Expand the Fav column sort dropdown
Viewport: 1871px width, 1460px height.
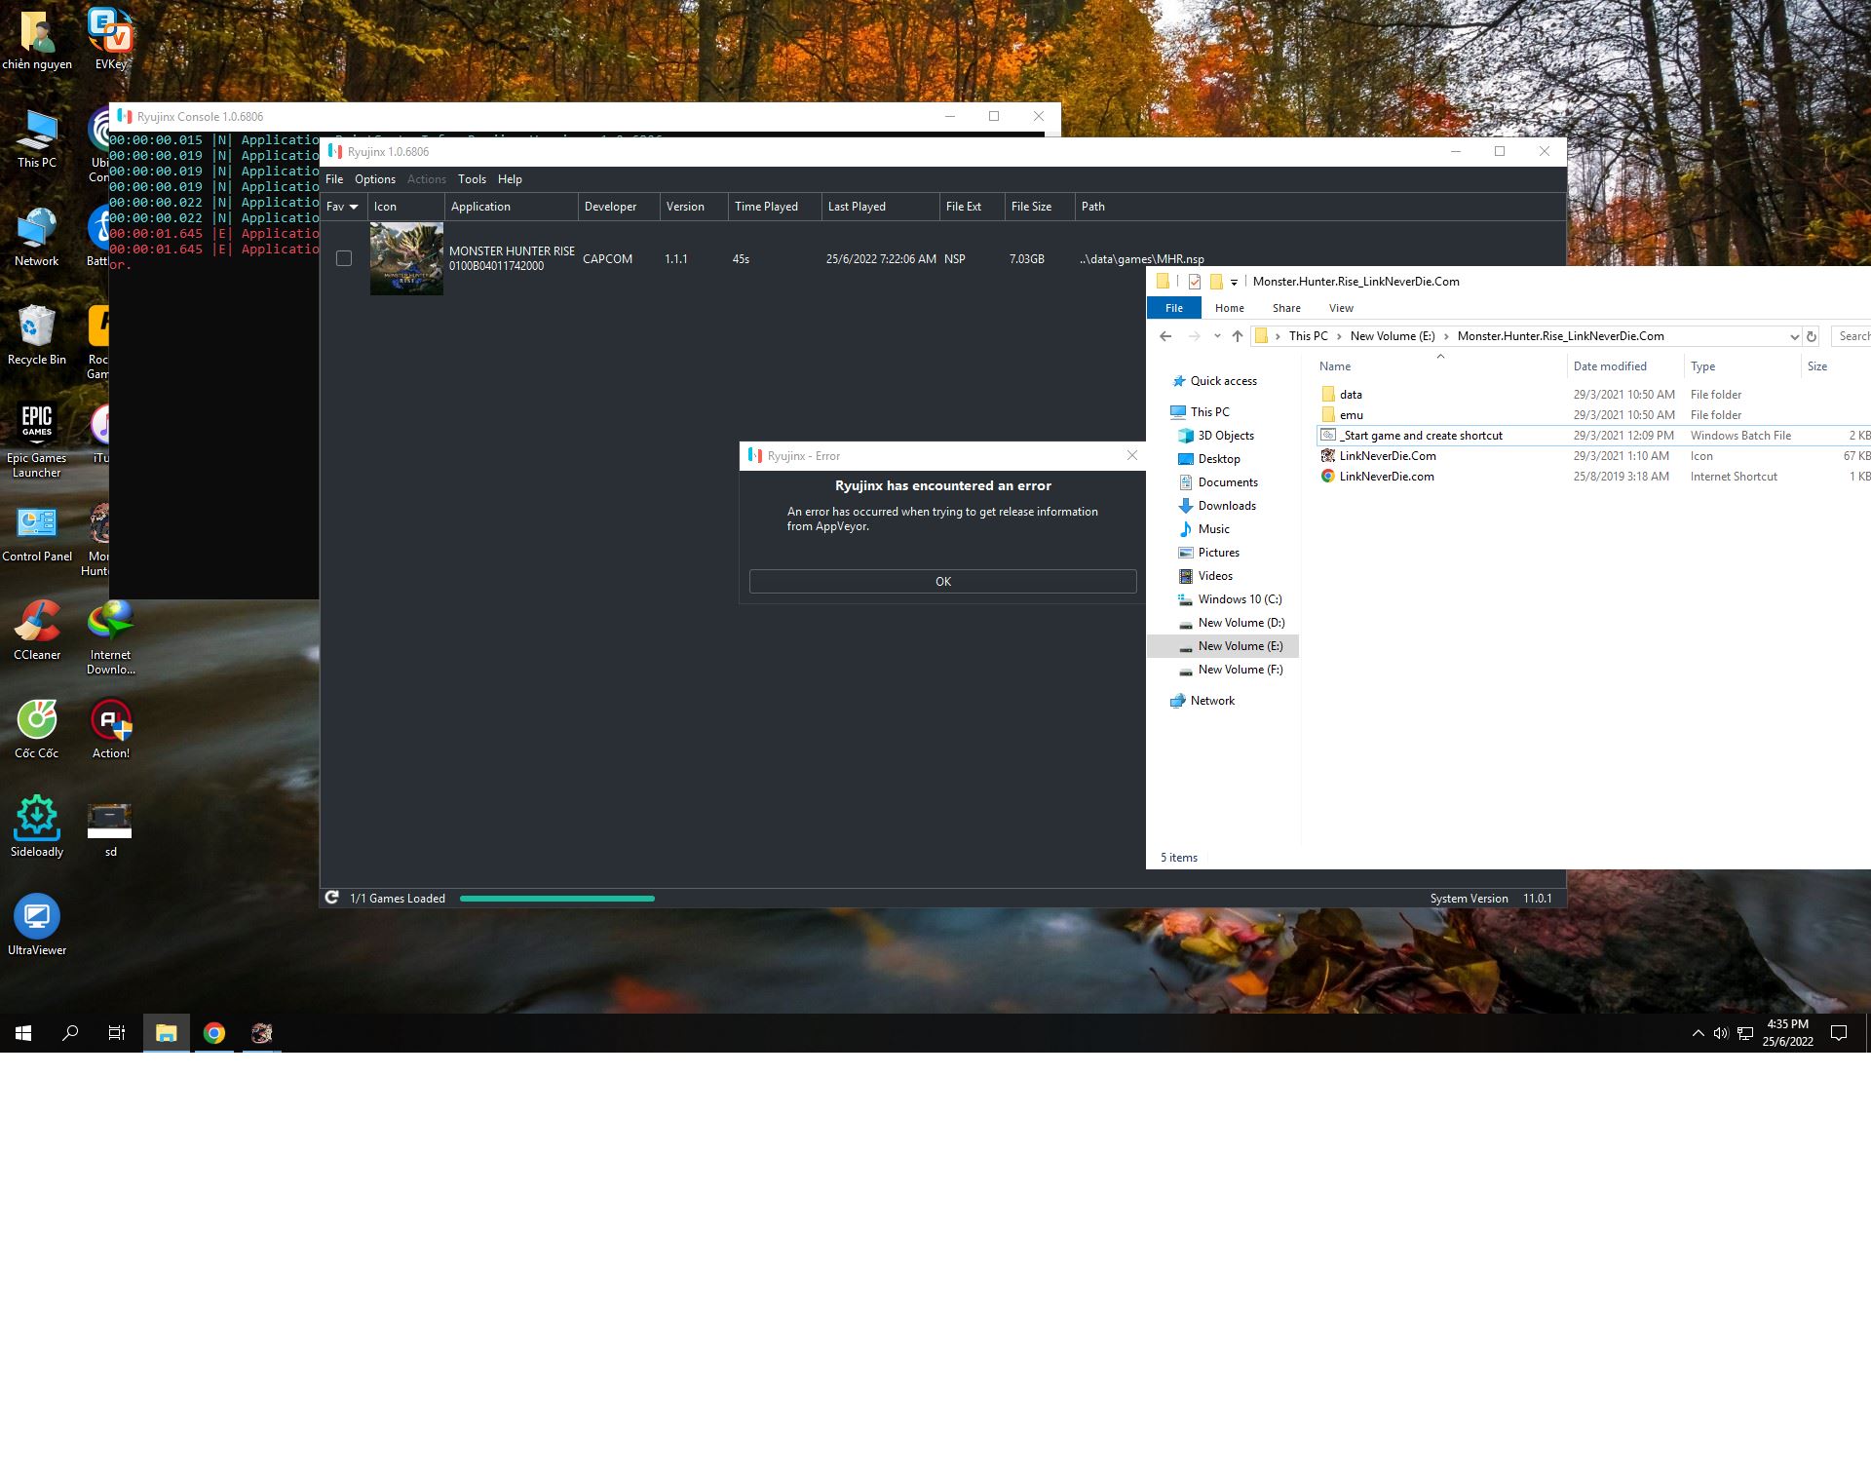click(354, 207)
